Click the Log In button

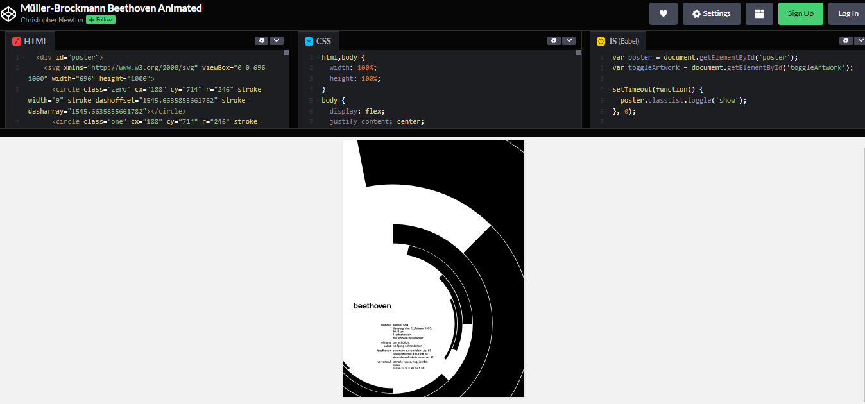(x=847, y=13)
